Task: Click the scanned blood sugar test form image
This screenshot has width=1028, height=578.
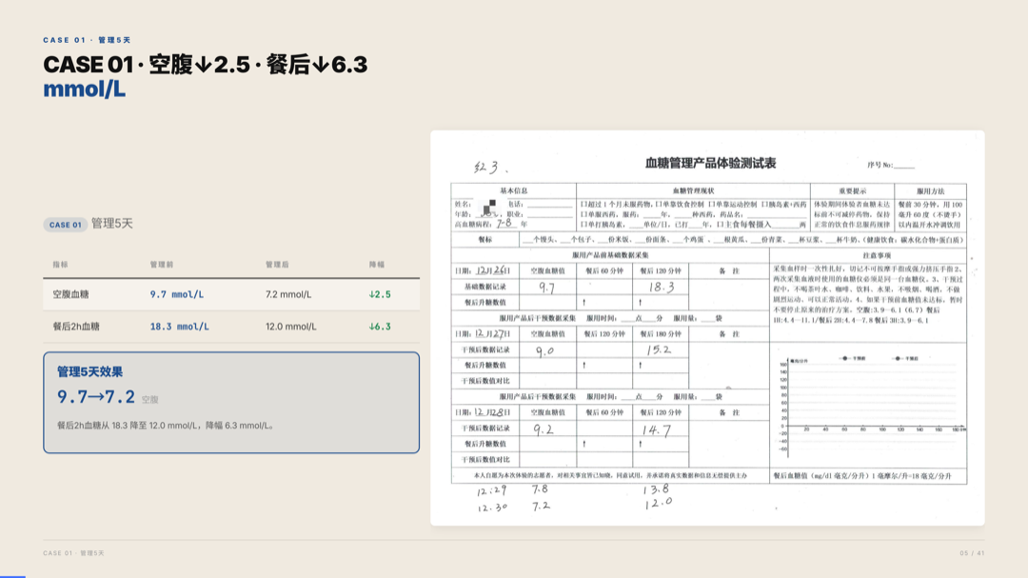Action: point(707,328)
